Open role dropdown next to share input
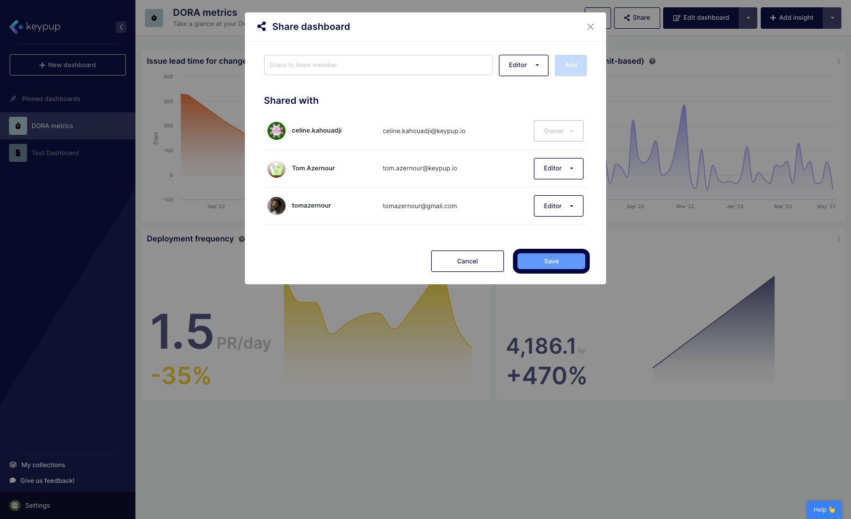 click(x=523, y=65)
